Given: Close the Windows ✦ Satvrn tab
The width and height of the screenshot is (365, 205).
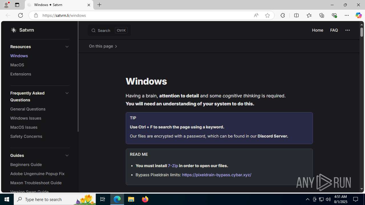Looking at the screenshot, I should [x=89, y=5].
